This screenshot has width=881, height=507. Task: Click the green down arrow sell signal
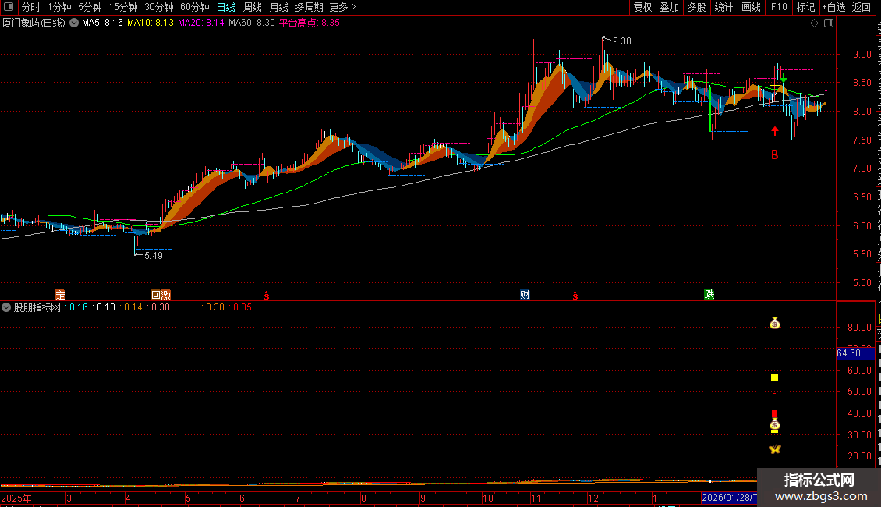click(x=784, y=79)
